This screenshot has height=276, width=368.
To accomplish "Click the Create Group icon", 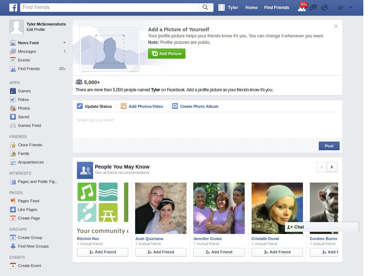I will coord(13,238).
